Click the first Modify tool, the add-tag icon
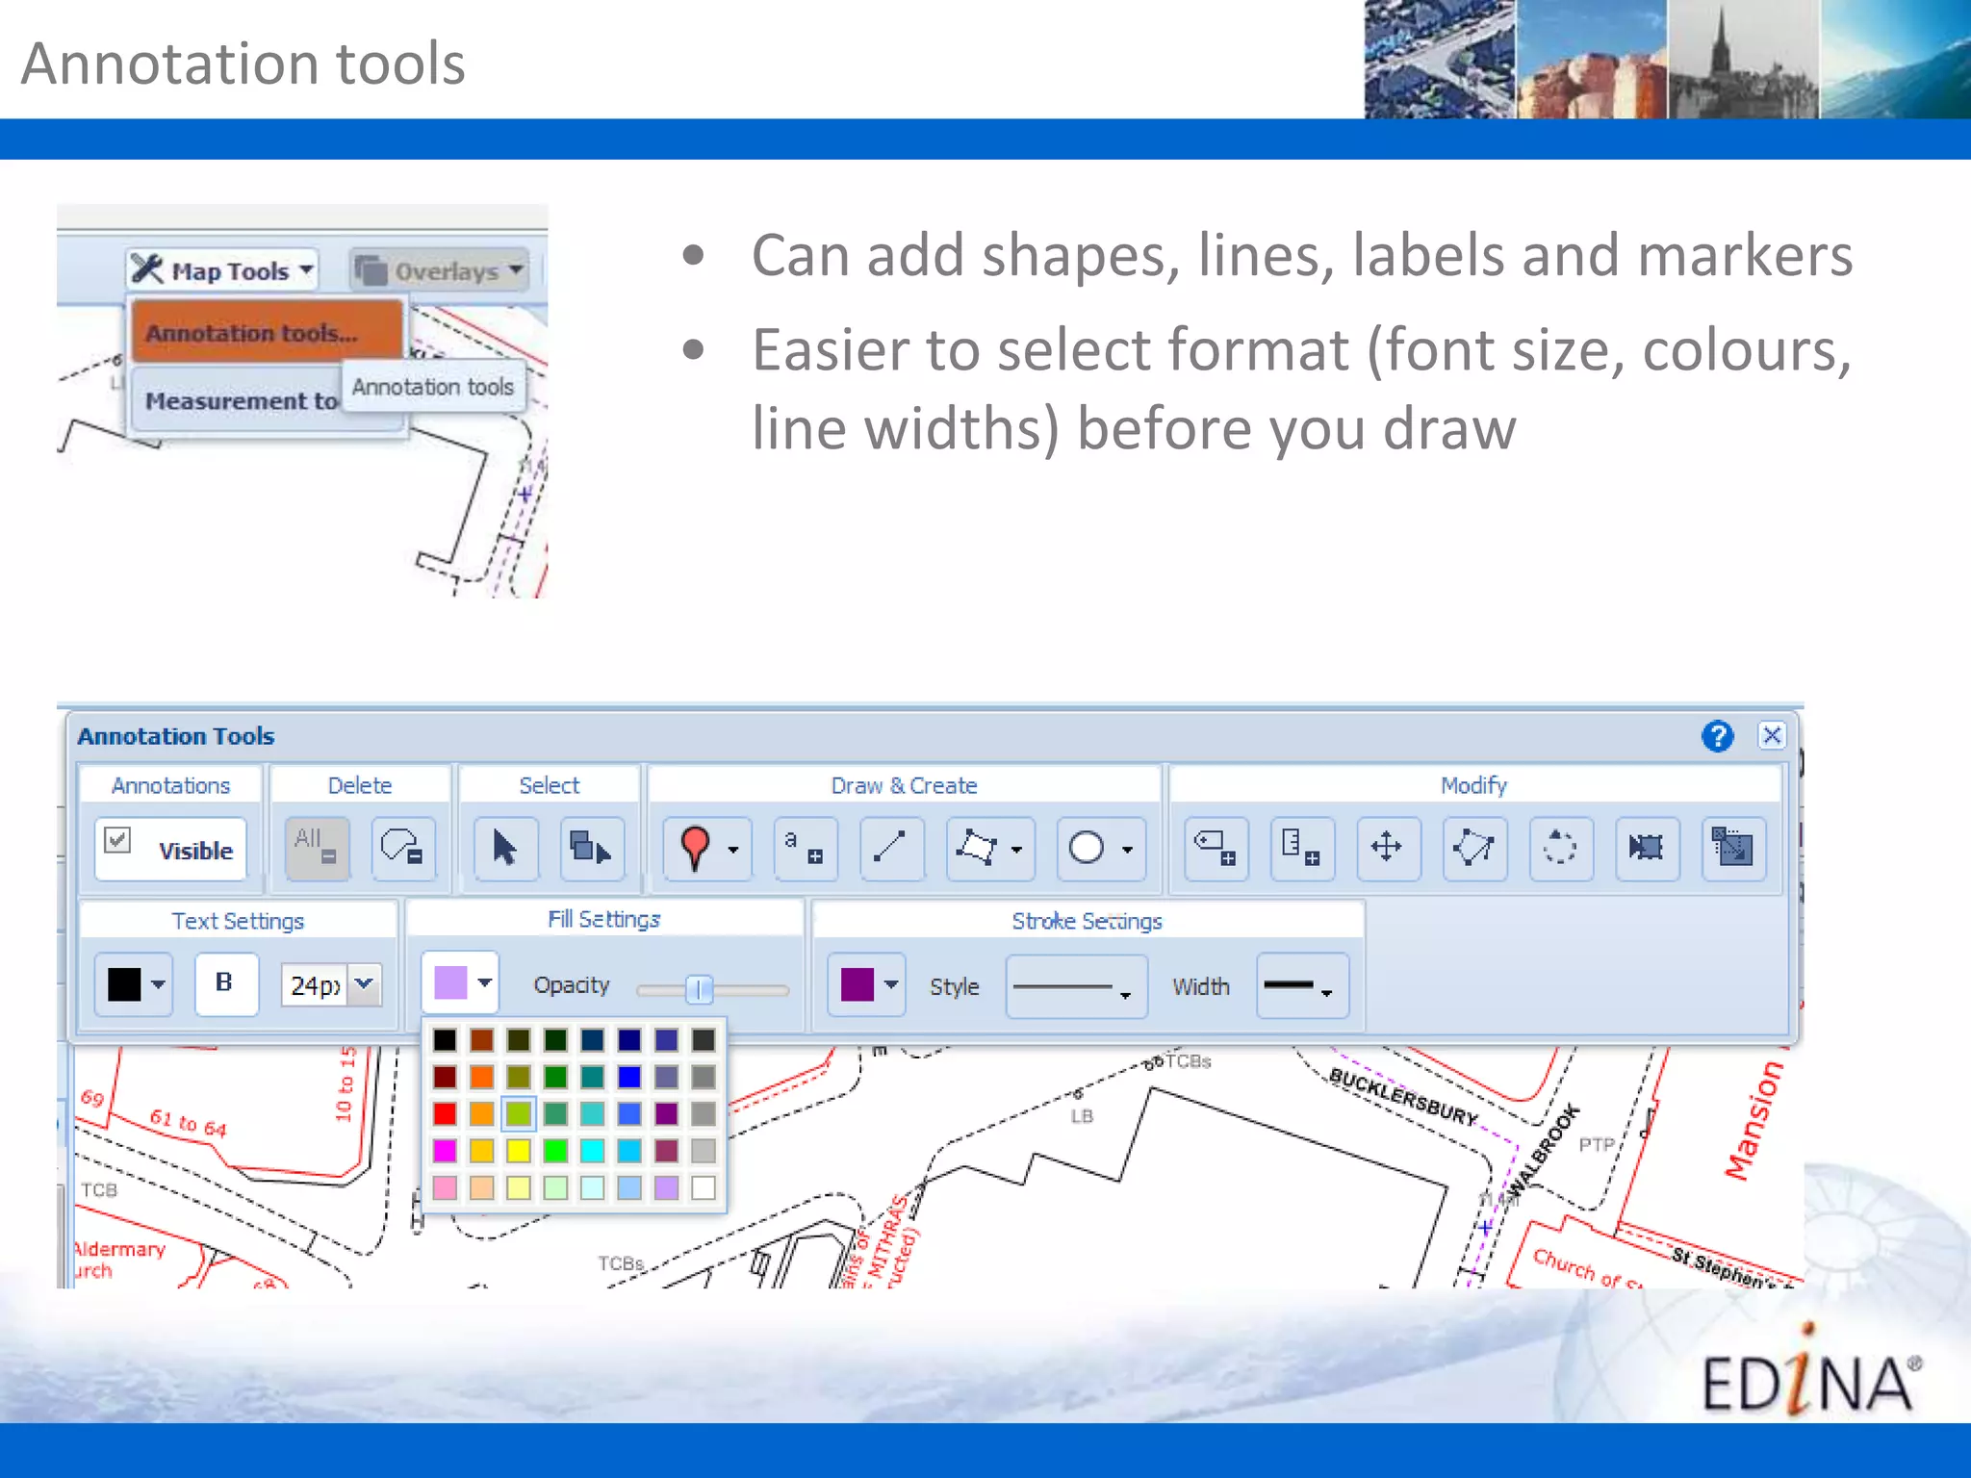The image size is (1971, 1478). tap(1216, 848)
